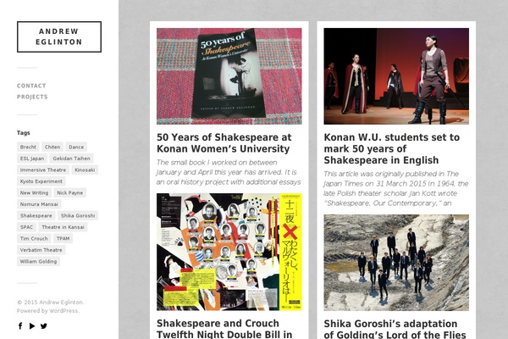The height and width of the screenshot is (339, 508).
Task: Go to the Contact page
Action: [31, 86]
